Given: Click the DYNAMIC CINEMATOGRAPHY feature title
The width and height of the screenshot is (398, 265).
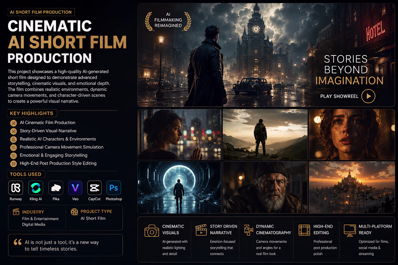Looking at the screenshot, I should [x=274, y=230].
